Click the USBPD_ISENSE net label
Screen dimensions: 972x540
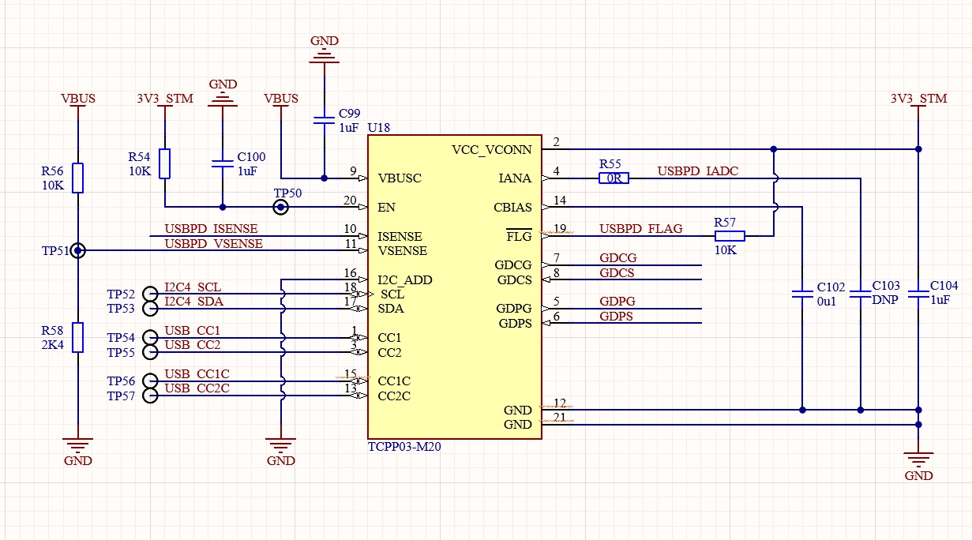click(x=211, y=229)
